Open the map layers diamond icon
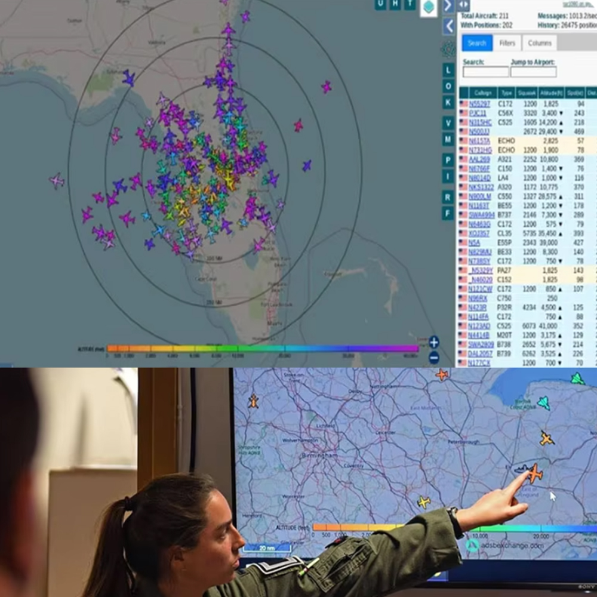Image resolution: width=597 pixels, height=597 pixels. click(429, 8)
